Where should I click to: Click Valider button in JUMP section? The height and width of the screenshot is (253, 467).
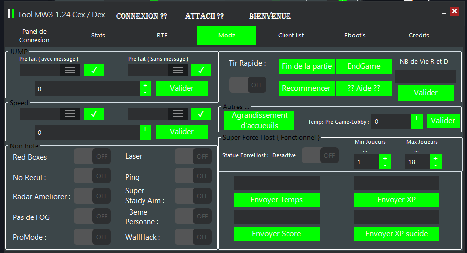pyautogui.click(x=181, y=88)
